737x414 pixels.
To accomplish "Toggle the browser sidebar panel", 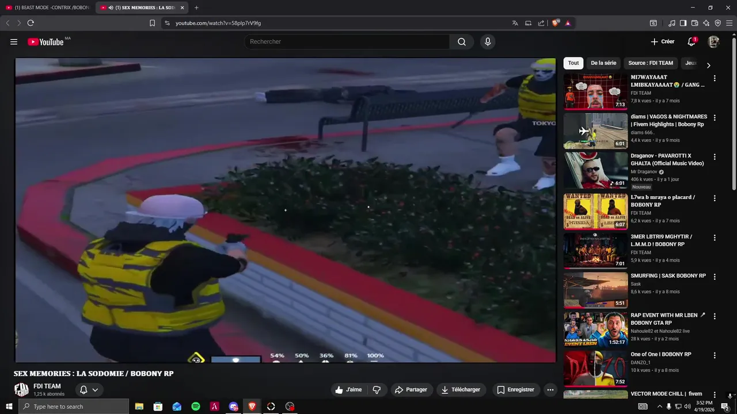I will pos(683,23).
